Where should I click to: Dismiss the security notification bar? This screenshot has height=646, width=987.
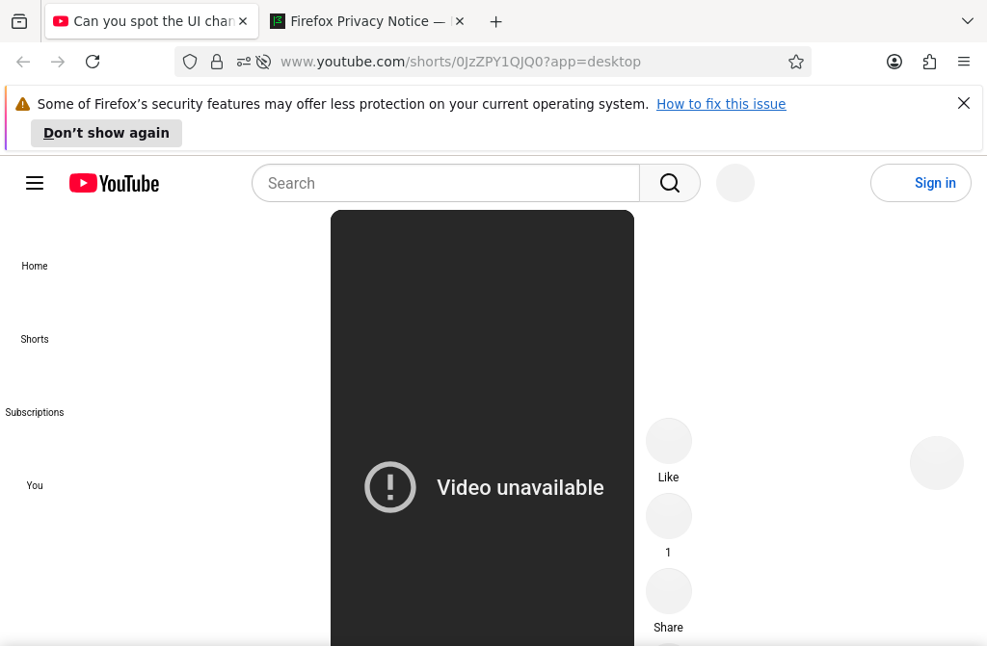pyautogui.click(x=964, y=103)
